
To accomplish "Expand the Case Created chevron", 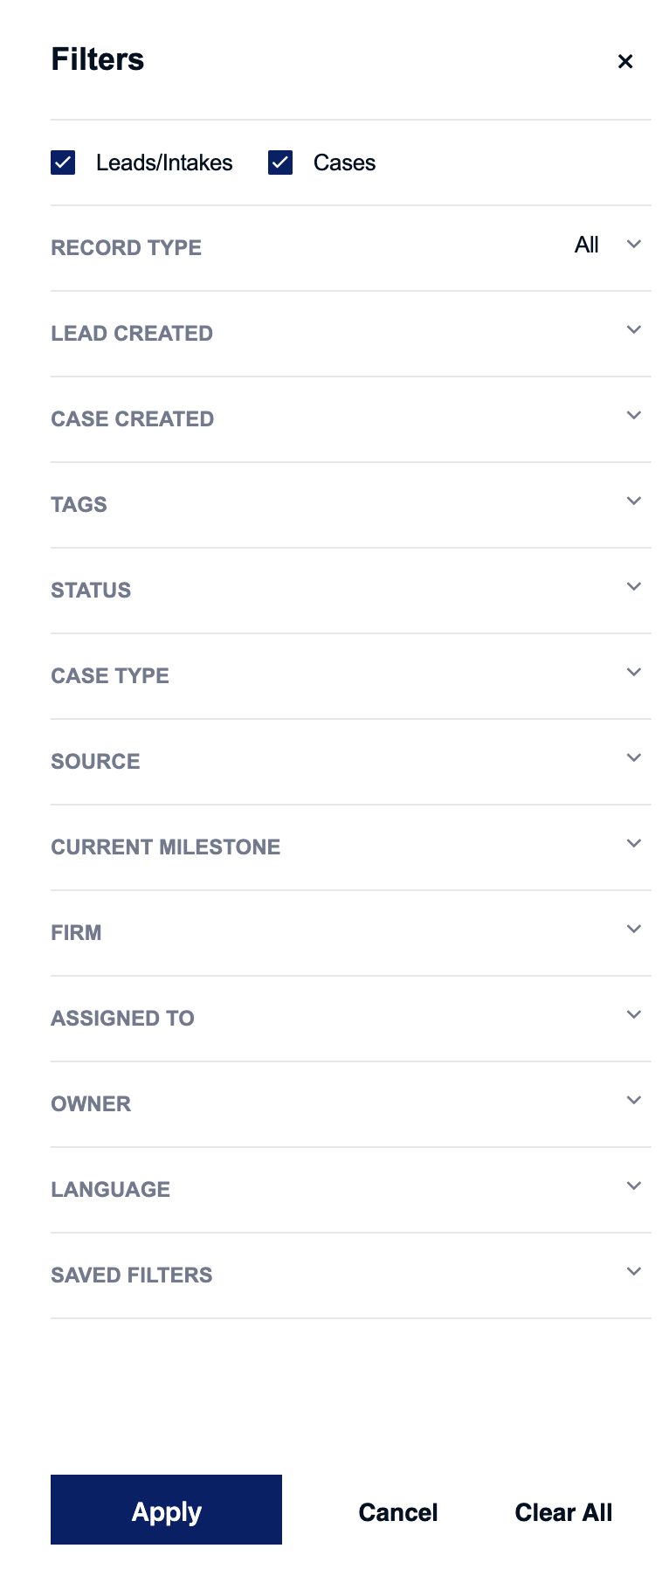I will coord(634,415).
